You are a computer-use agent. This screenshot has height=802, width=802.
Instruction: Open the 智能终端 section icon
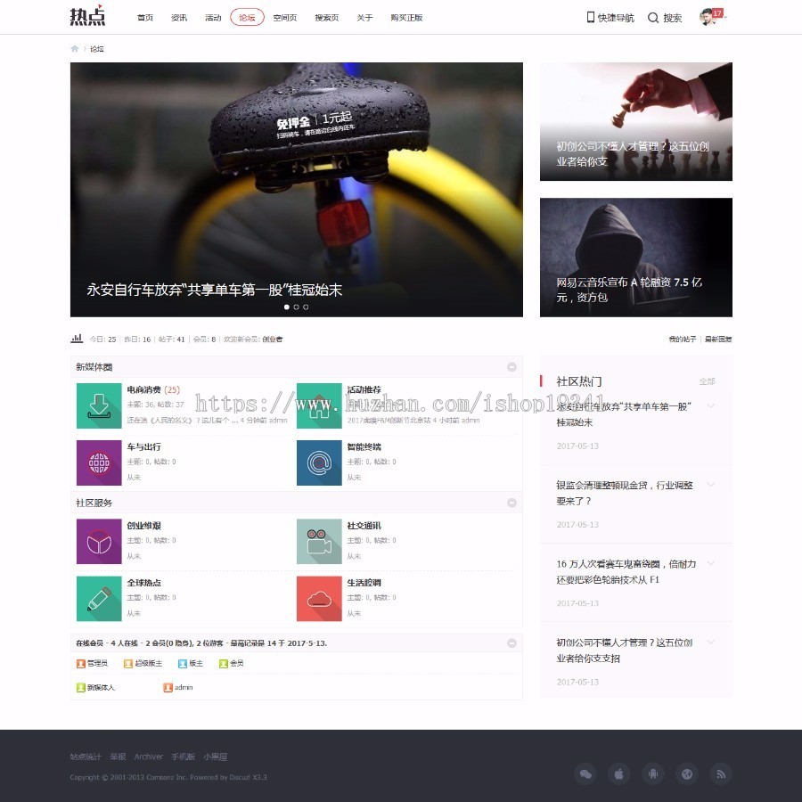(x=320, y=462)
